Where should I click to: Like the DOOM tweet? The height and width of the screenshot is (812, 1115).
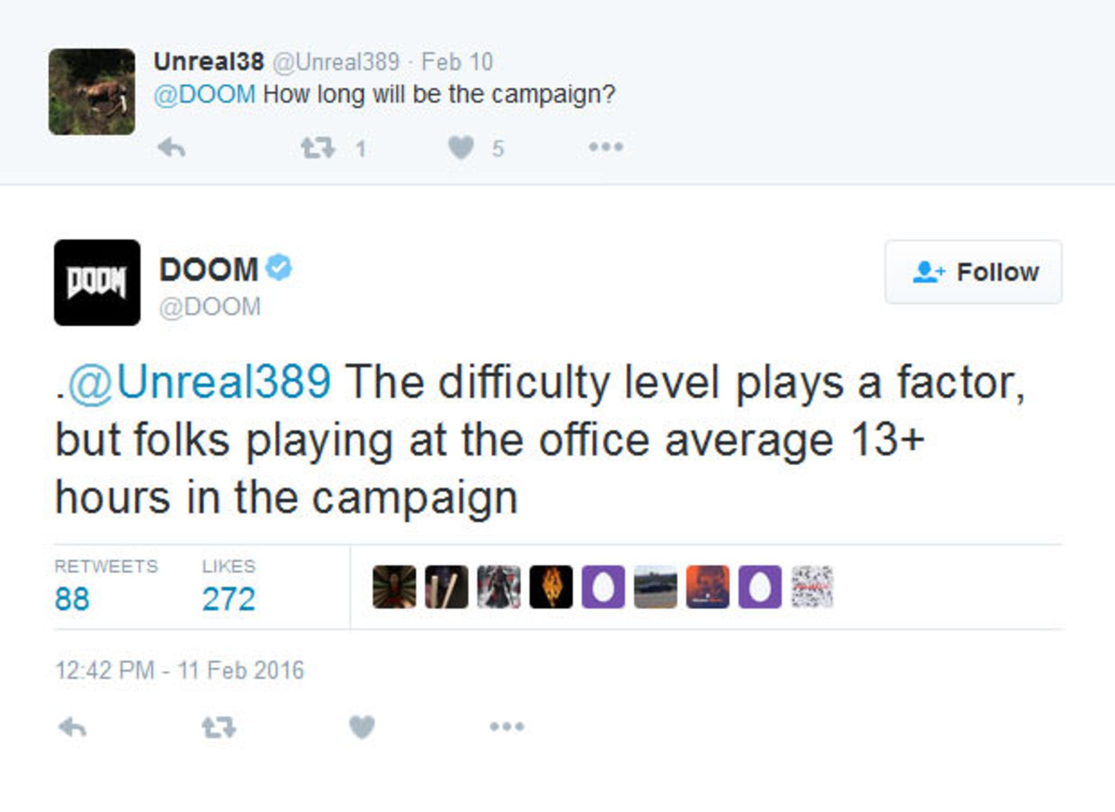(362, 727)
